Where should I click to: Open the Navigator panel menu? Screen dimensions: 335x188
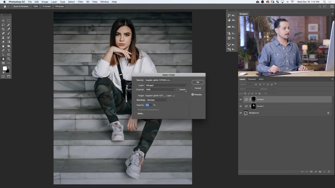(x=332, y=14)
